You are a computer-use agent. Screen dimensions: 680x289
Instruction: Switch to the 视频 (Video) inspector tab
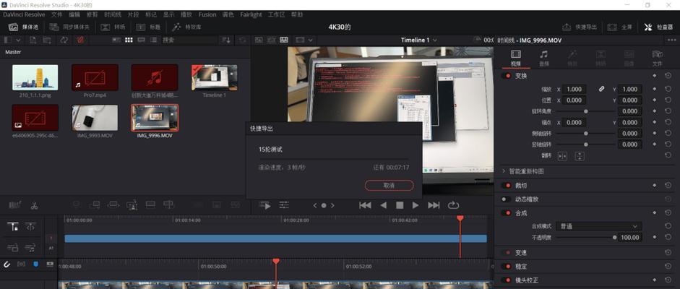(516, 58)
